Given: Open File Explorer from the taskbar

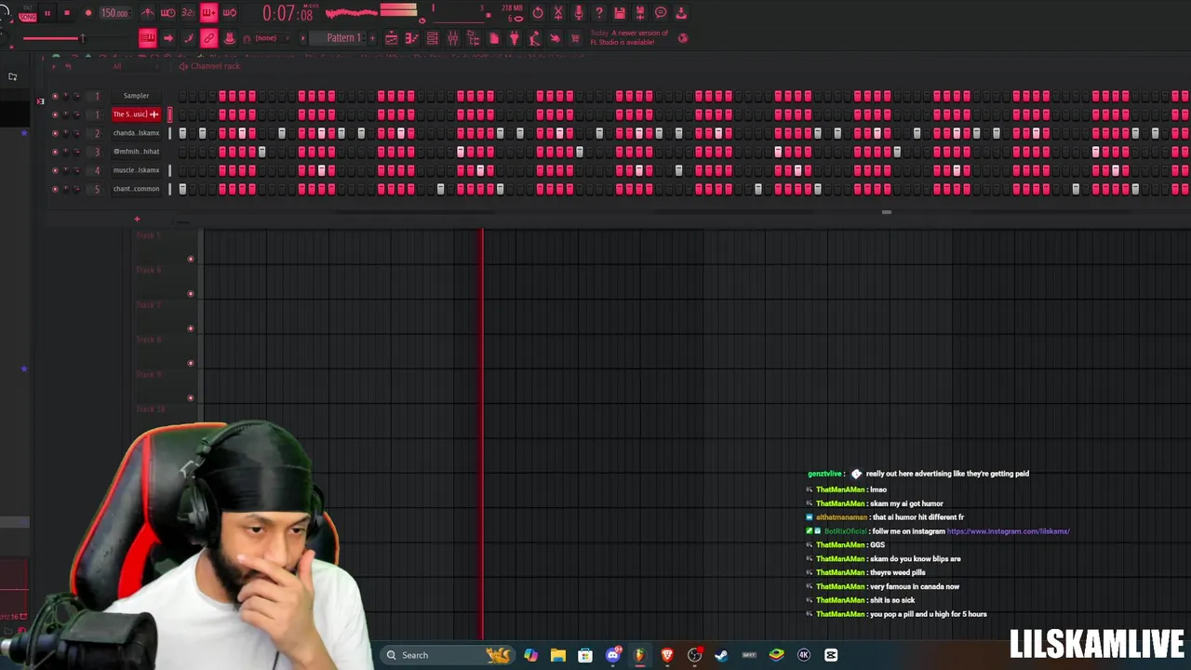Looking at the screenshot, I should 557,655.
